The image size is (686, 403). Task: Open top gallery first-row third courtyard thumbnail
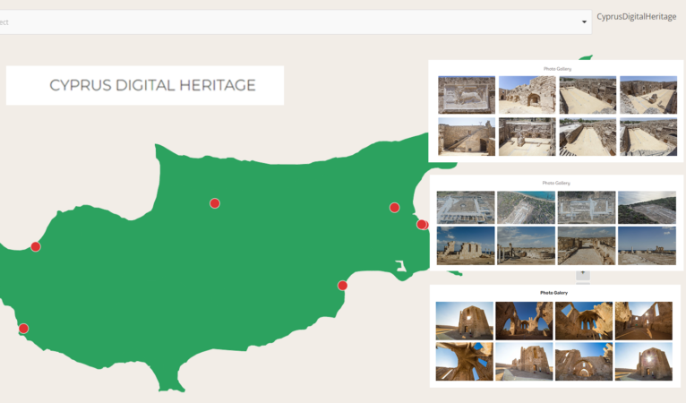click(x=587, y=95)
